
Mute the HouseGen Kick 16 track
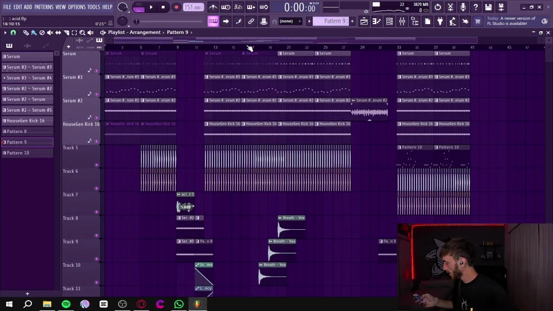click(96, 141)
